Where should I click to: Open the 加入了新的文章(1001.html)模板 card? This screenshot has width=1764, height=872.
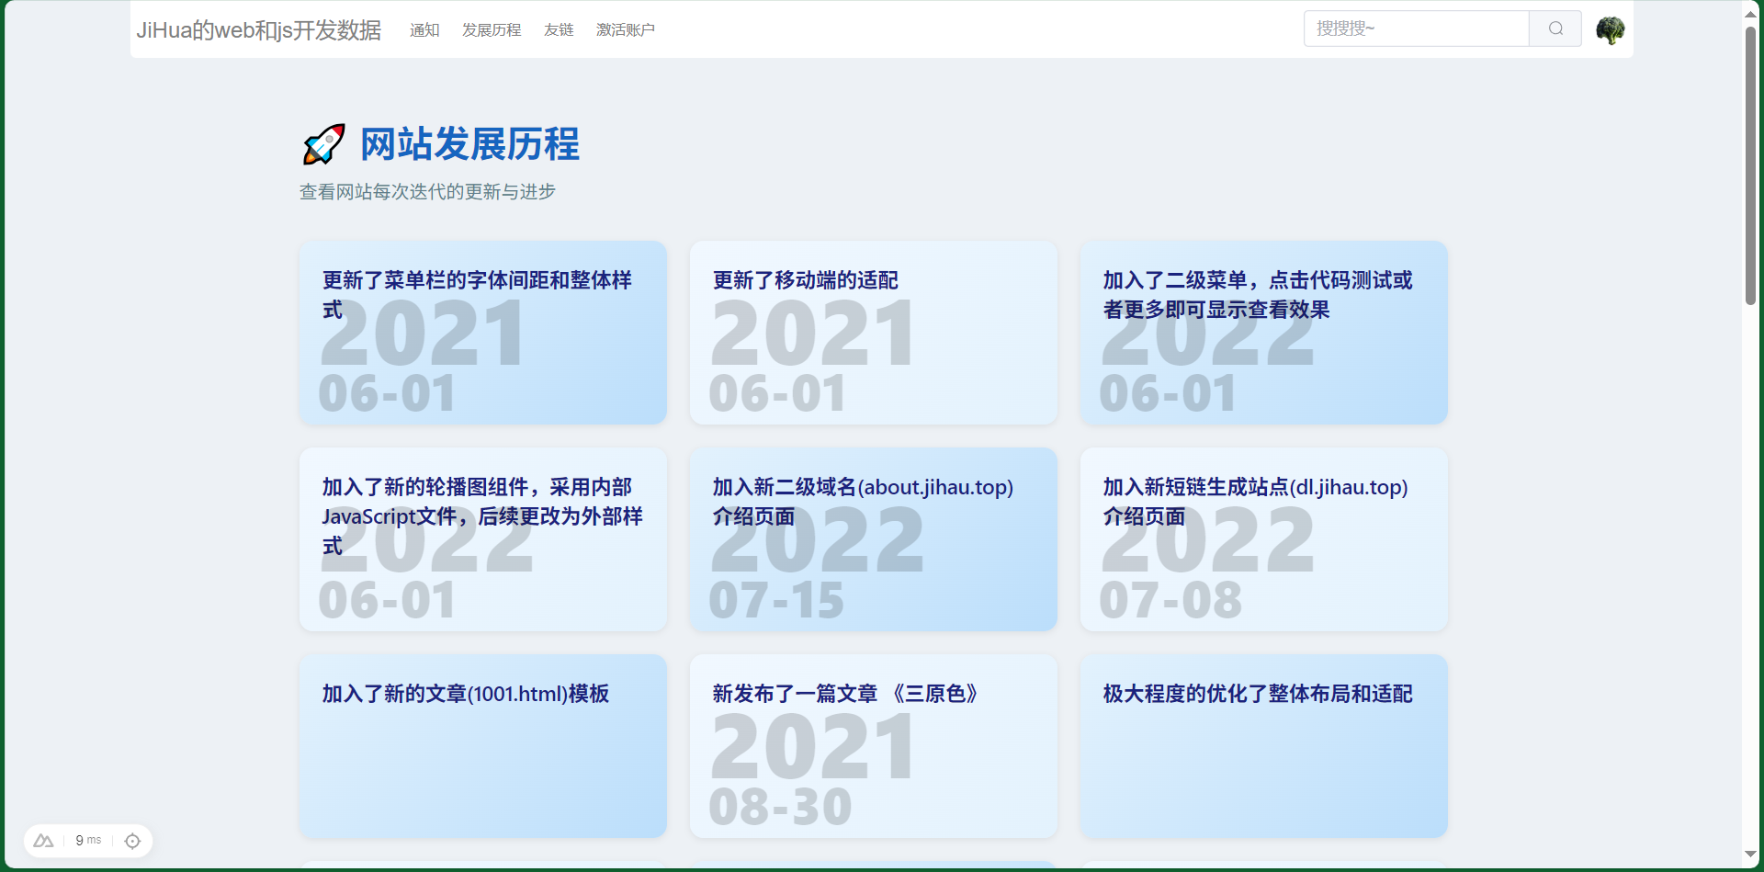[482, 745]
